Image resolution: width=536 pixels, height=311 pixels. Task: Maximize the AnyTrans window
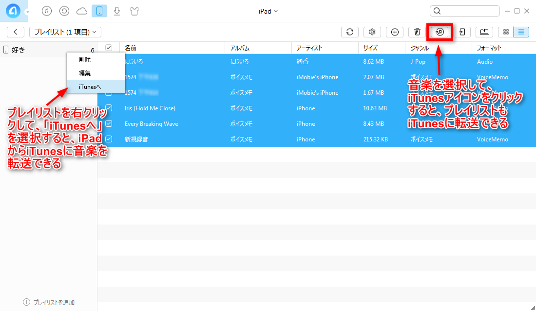point(517,11)
